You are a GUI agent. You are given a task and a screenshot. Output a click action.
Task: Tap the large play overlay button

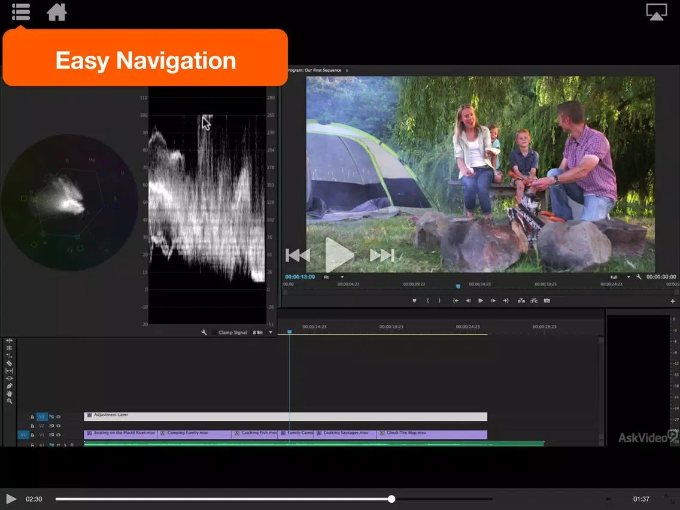[x=339, y=256]
